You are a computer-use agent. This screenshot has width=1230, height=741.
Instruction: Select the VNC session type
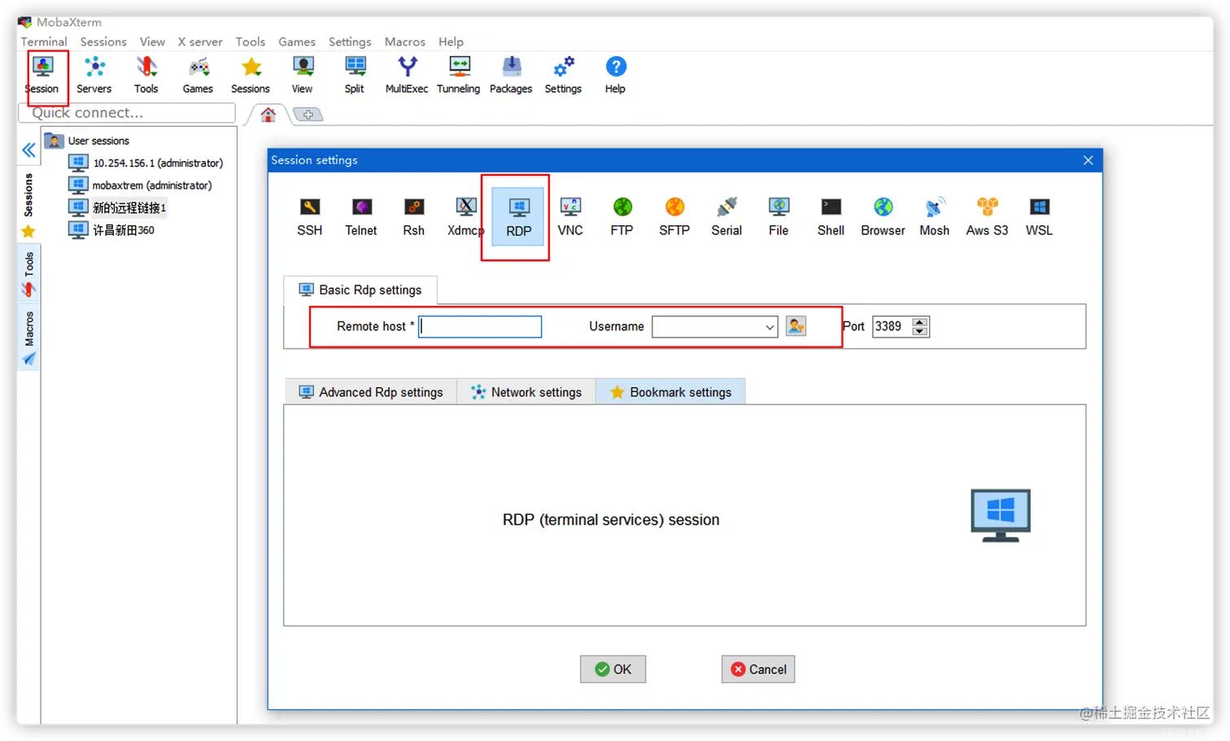point(570,217)
